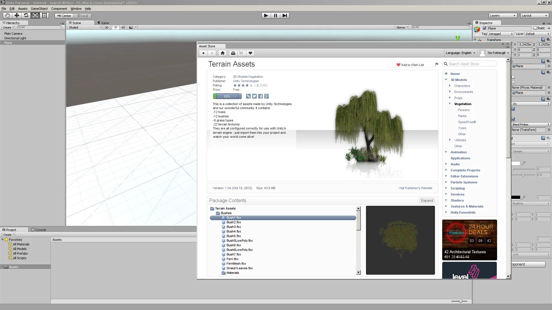
Task: Open the Asset Store home page
Action: 222,53
